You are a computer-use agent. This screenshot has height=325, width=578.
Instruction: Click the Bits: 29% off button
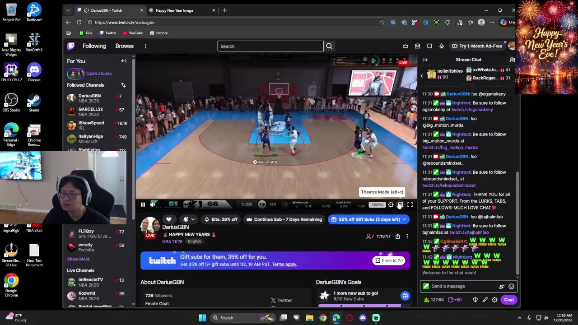coord(221,219)
